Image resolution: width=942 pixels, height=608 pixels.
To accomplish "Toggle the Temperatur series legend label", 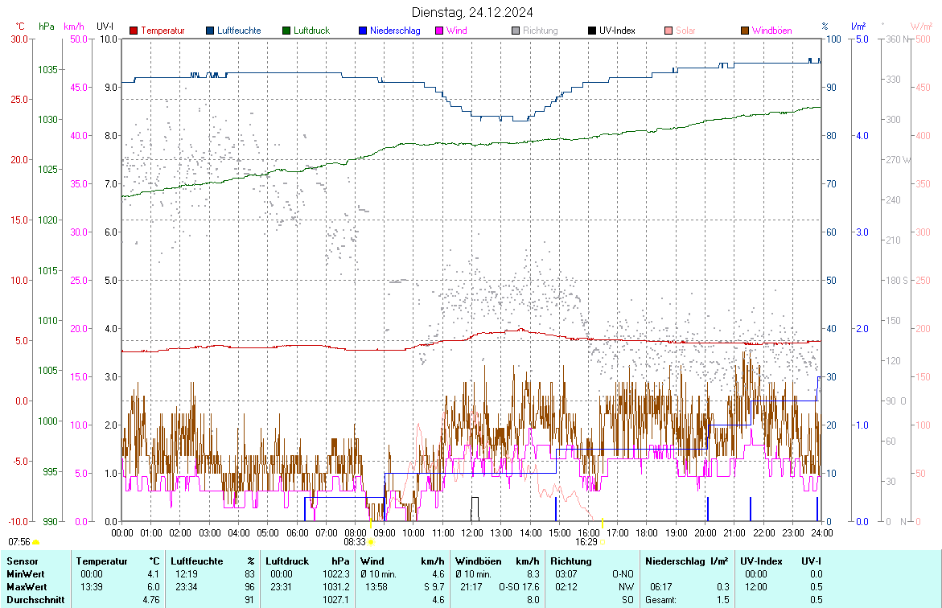I will click(x=162, y=31).
